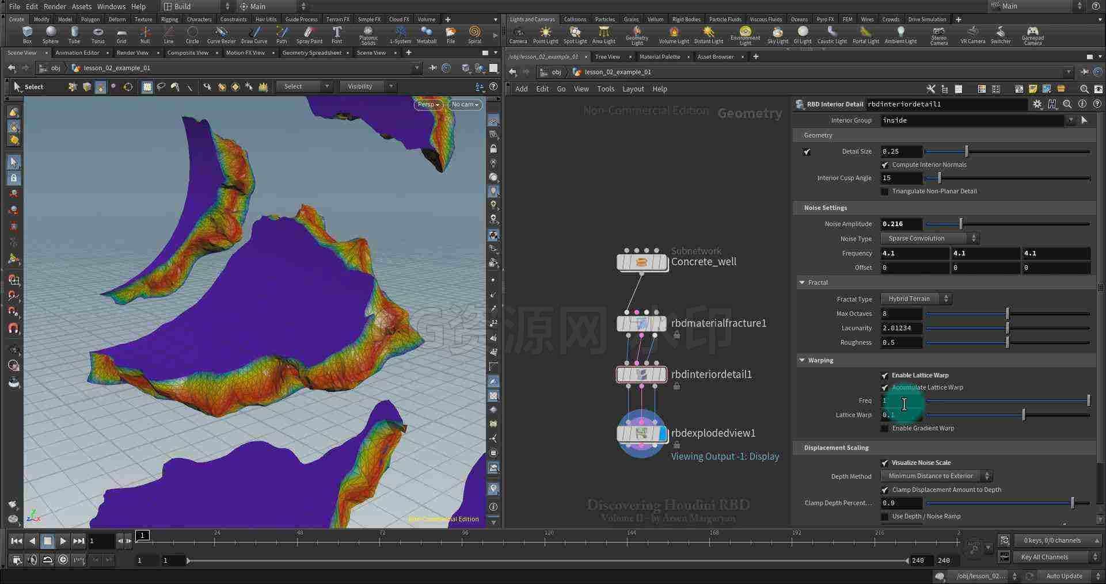Toggle Accumulate Lattice Warp
This screenshot has height=584, width=1106.
(885, 388)
